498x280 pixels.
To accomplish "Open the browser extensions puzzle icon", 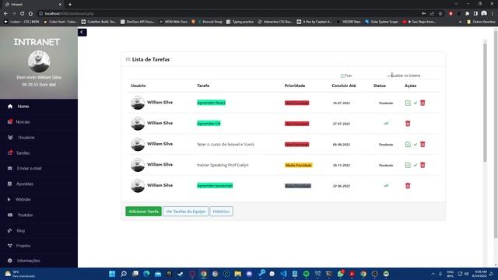I will 467,14.
